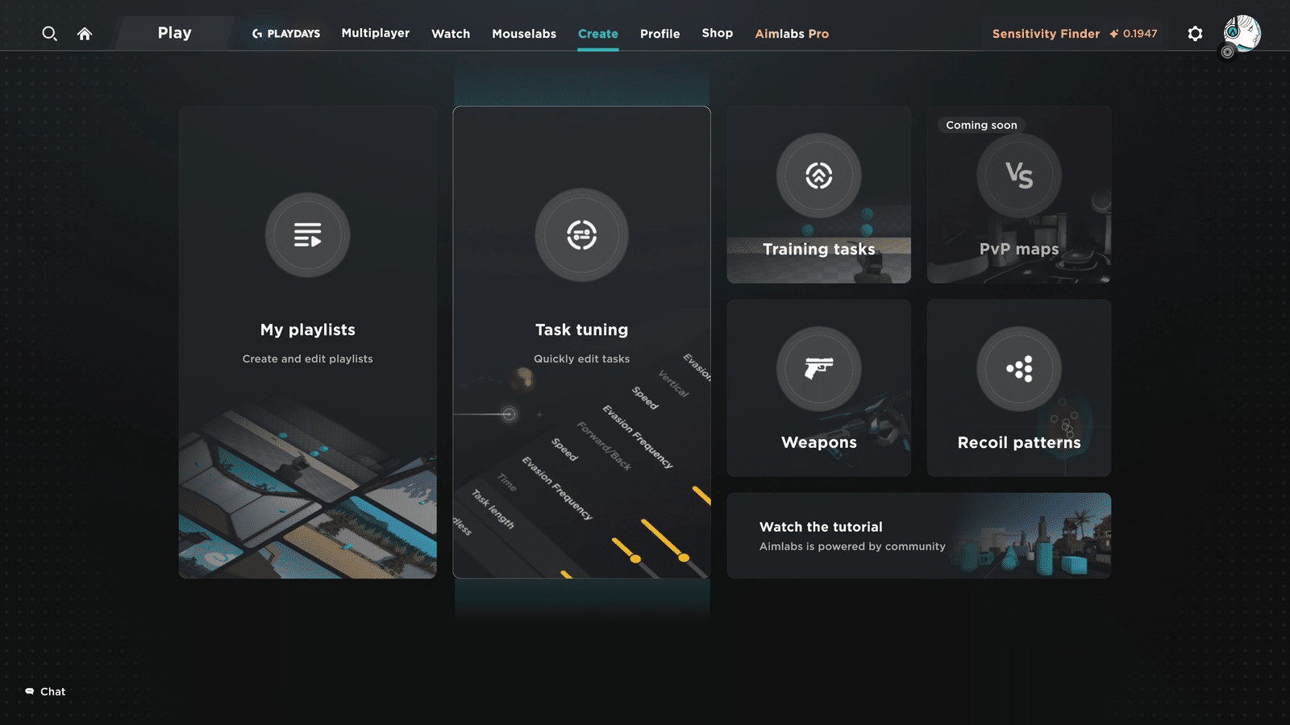
Task: Open the Shop tab
Action: pyautogui.click(x=718, y=33)
